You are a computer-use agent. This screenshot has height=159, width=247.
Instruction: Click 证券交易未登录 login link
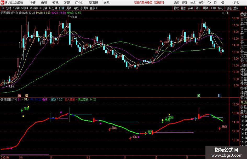143,3
